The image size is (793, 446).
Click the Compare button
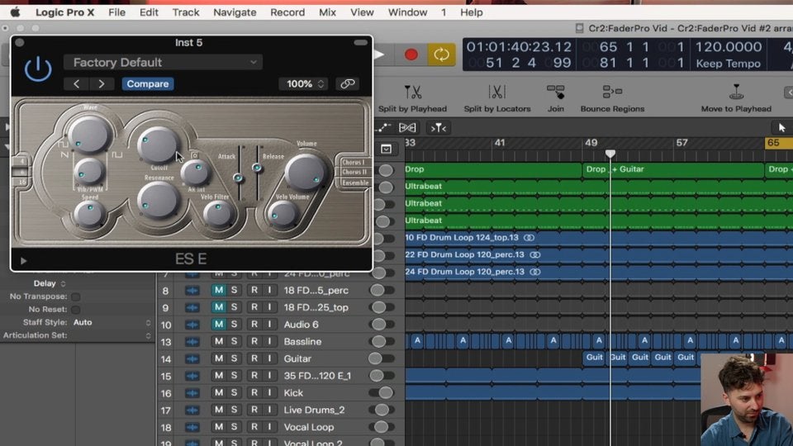(x=148, y=83)
